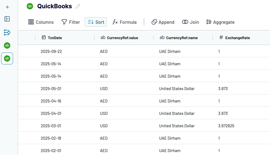Open the Filter options
The height and width of the screenshot is (155, 270).
(x=71, y=22)
